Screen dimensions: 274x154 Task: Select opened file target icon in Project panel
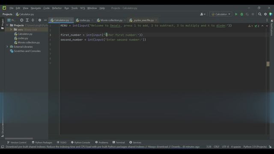click(x=21, y=20)
